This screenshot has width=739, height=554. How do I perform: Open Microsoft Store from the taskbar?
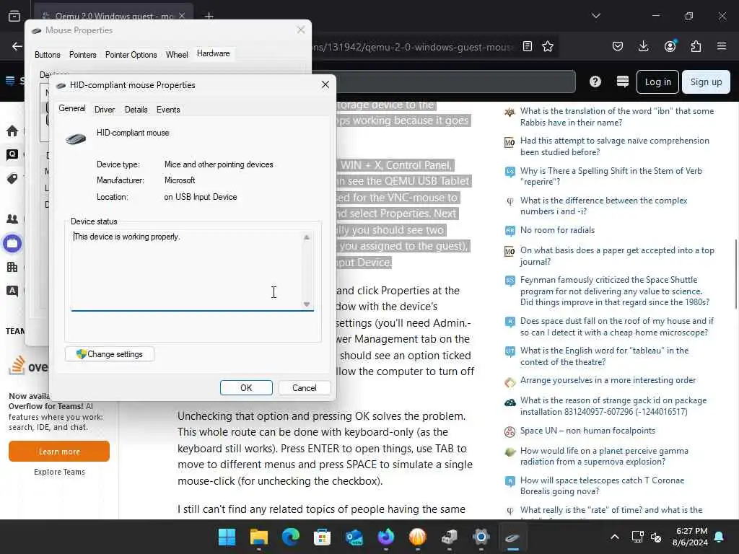pos(322,537)
